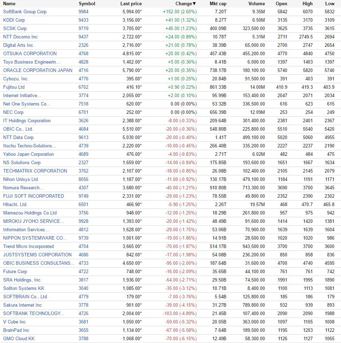Sort by the Open column header

pyautogui.click(x=281, y=4)
